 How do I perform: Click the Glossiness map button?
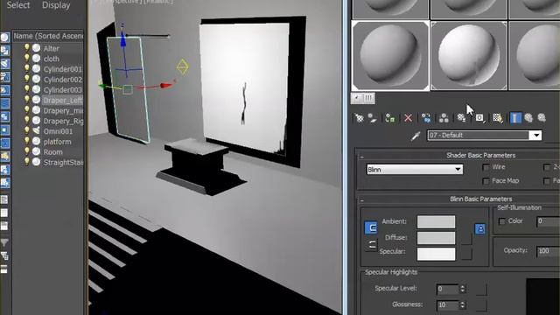(x=481, y=305)
